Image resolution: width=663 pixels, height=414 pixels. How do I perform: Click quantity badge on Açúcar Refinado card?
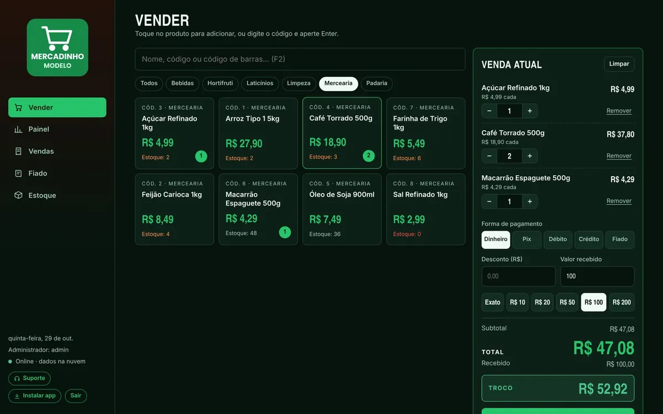(x=201, y=156)
